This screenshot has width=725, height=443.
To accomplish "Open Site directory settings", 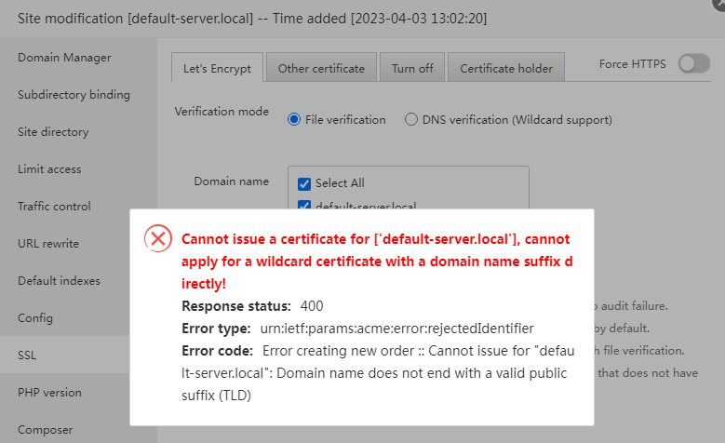I will click(53, 132).
